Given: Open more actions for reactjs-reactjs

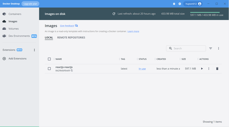Looking at the screenshot, I should 209,68.
